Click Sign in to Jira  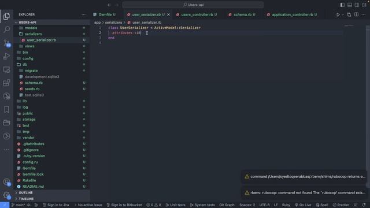tap(56, 205)
